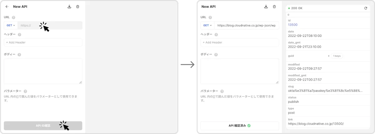Open GET method dropdown in right panel

click(207, 25)
